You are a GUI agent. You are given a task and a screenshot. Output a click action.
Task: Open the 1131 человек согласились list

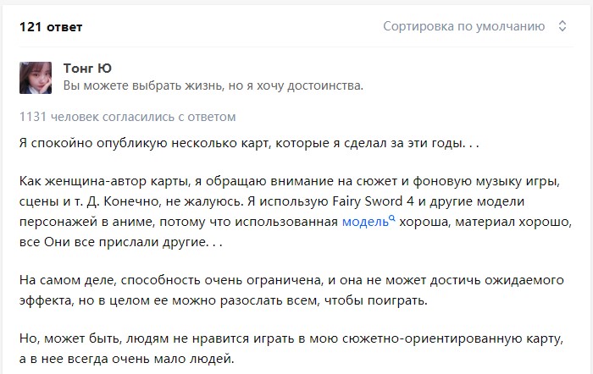coord(127,117)
